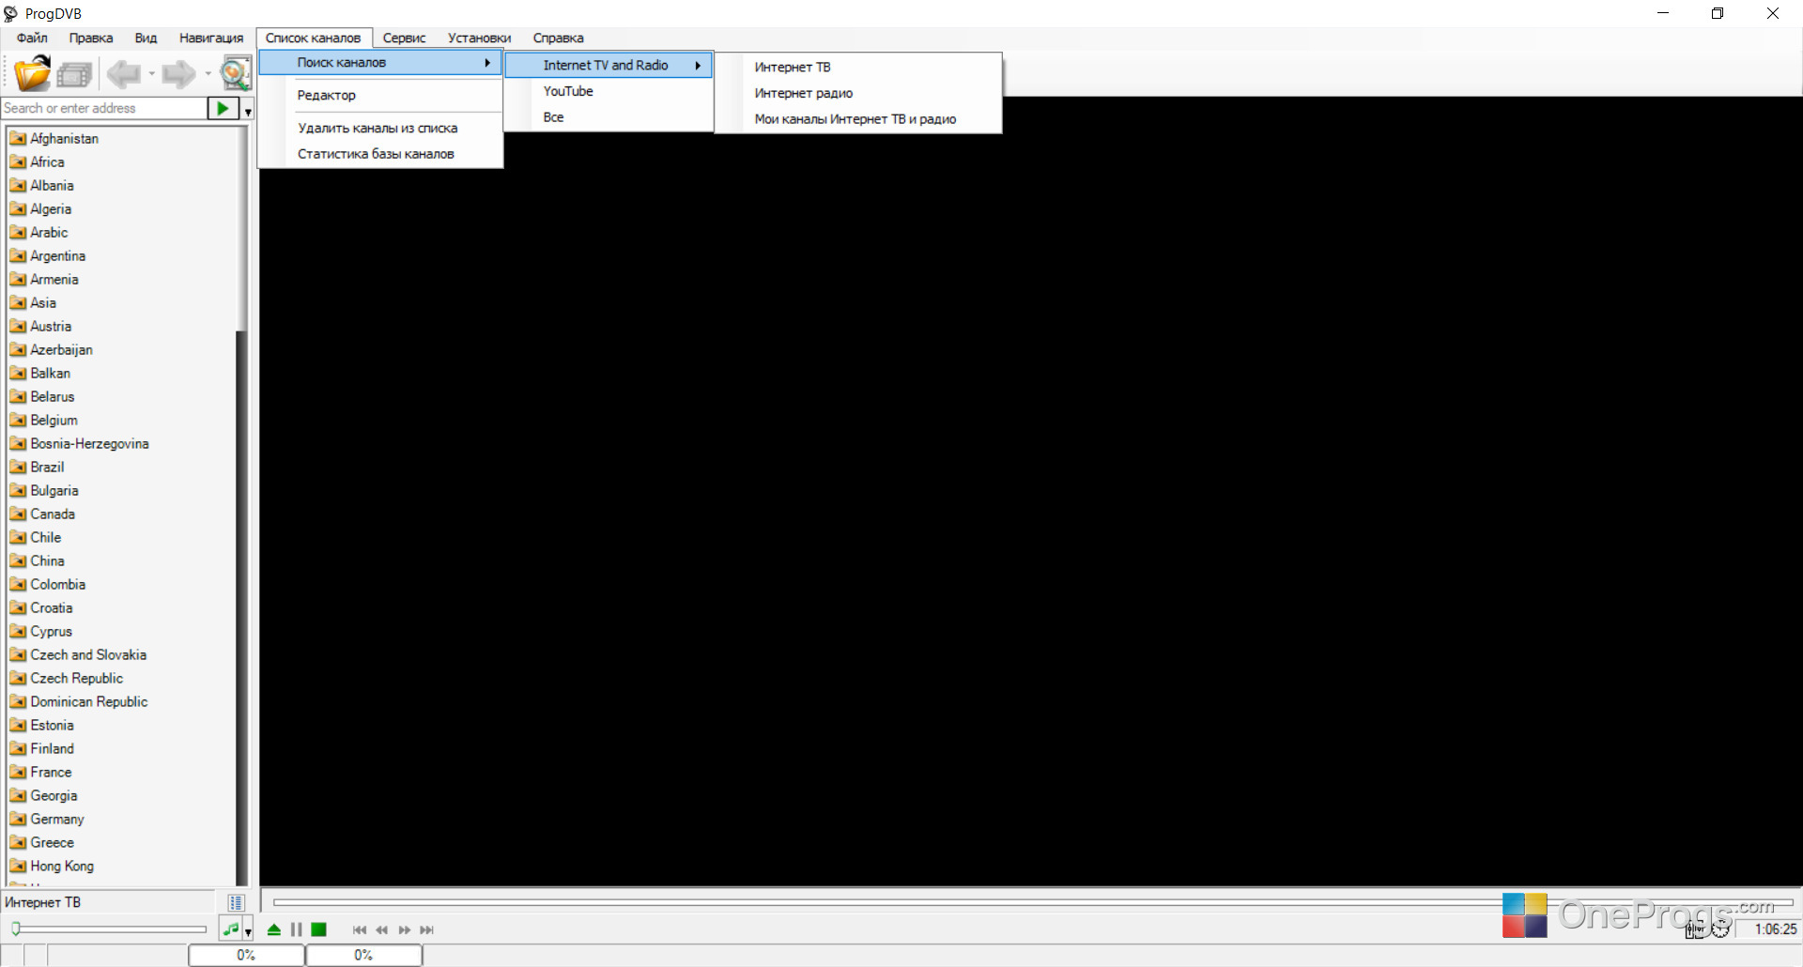Viewport: 1803px width, 967px height.
Task: Click the Afghanistan folder icon
Action: pos(18,138)
